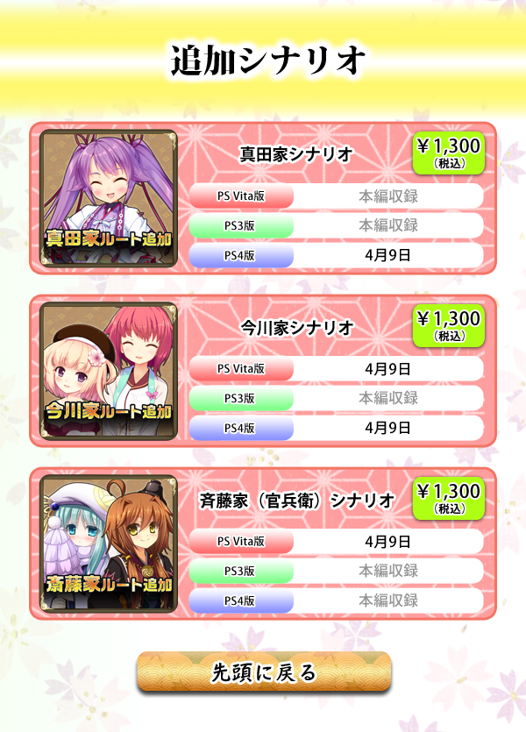526x732 pixels.
Task: Click PS3版 label under 真田家シナリオ
Action: 241,225
